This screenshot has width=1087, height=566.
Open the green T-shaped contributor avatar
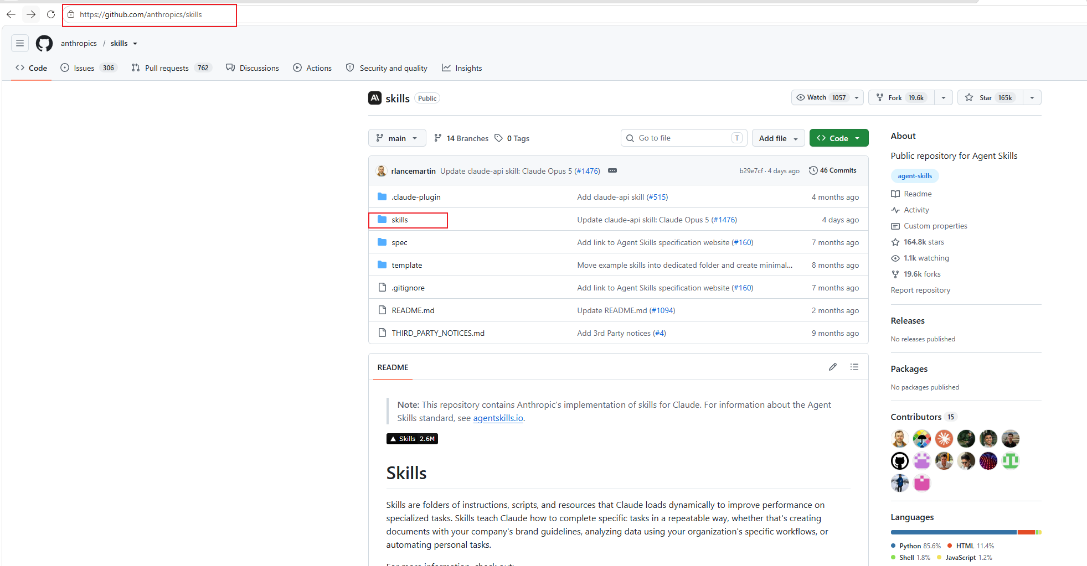pos(1011,461)
